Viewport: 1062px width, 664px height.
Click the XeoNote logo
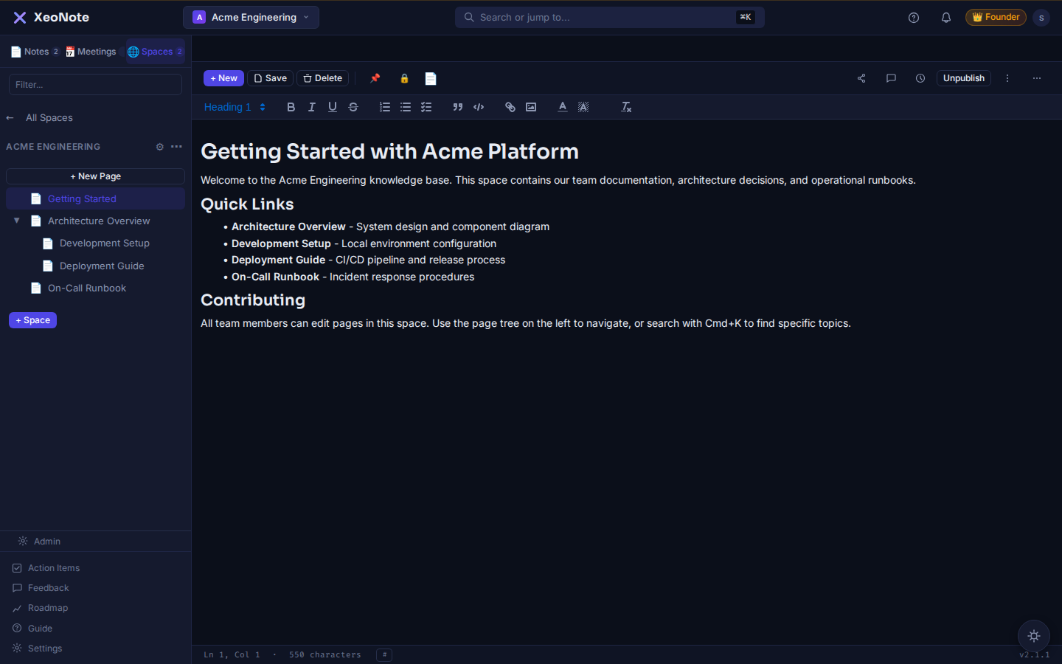point(51,17)
